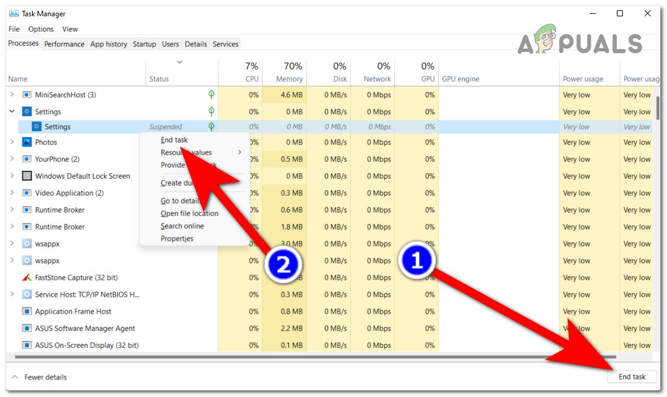Click the Fewer details link
This screenshot has width=667, height=397.
45,377
